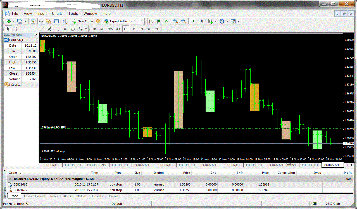Select the Crosshair tool
The width and height of the screenshot is (357, 209).
pos(16,29)
